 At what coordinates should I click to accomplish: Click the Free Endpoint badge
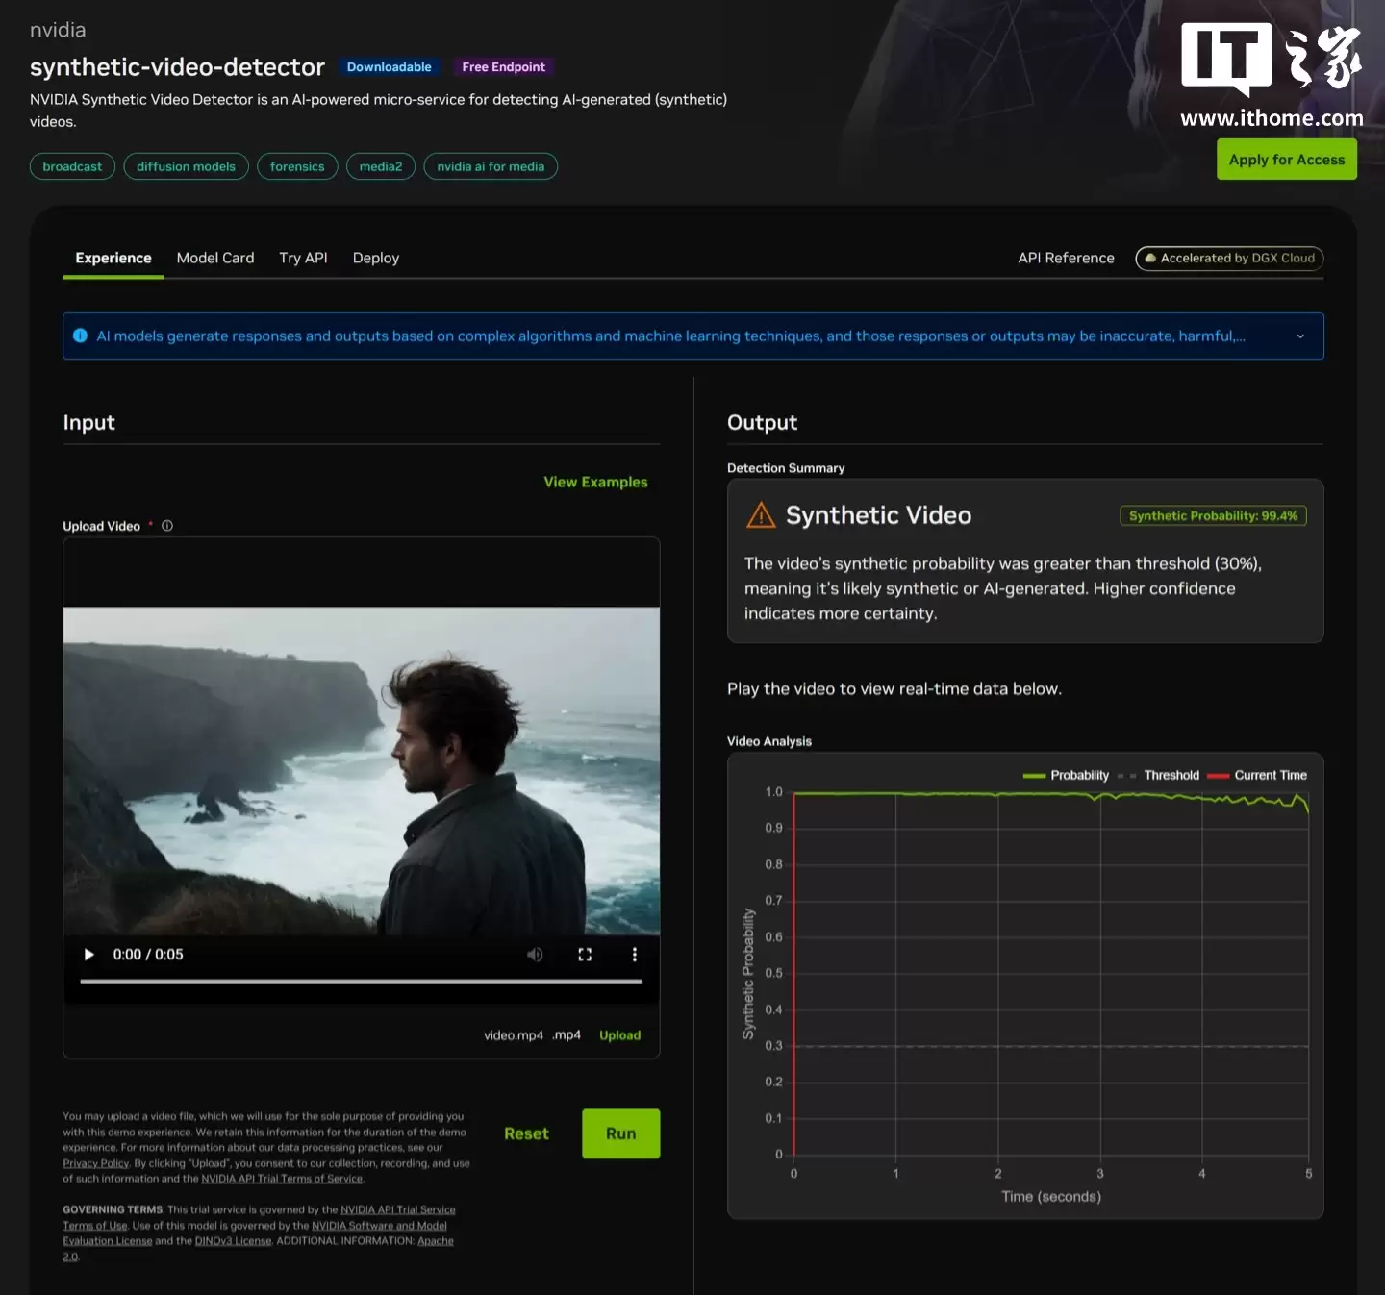[x=504, y=67]
